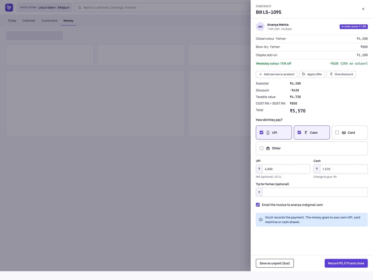Click the Olaplex add-on line item

pyautogui.click(x=312, y=55)
